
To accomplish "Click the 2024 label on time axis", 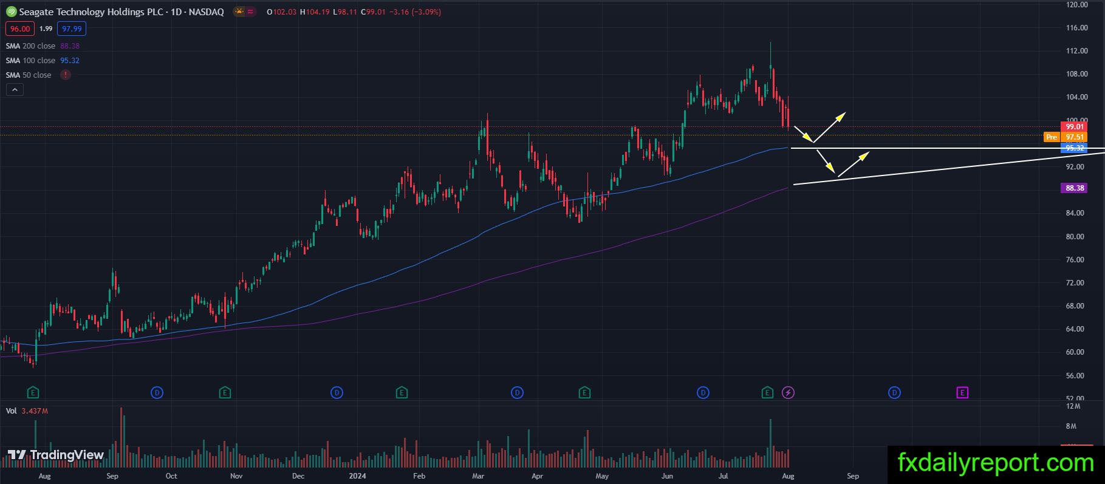I will click(x=357, y=476).
